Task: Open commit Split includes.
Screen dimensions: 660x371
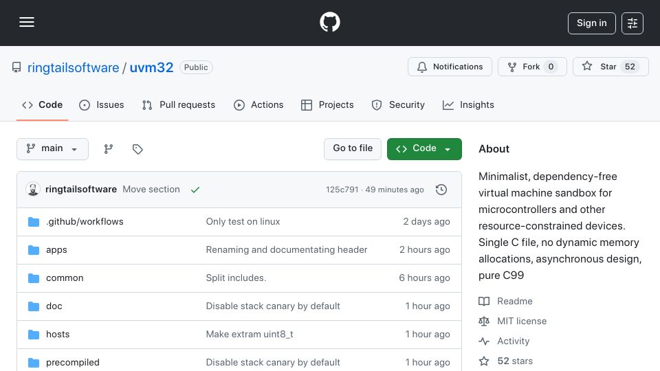Action: tap(236, 278)
